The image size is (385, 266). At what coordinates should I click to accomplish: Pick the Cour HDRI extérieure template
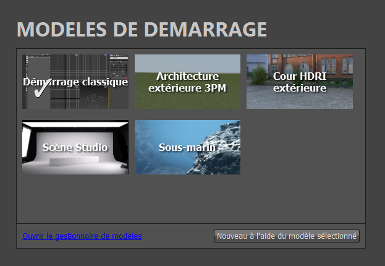(300, 82)
